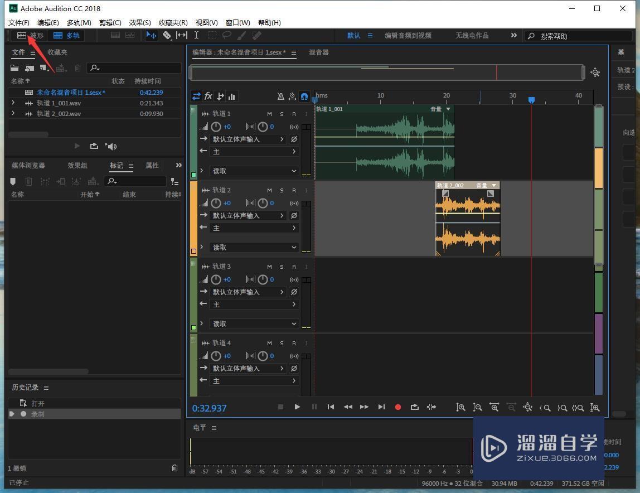Switch to 多轨 multitrack view
The image size is (640, 493).
tap(66, 36)
